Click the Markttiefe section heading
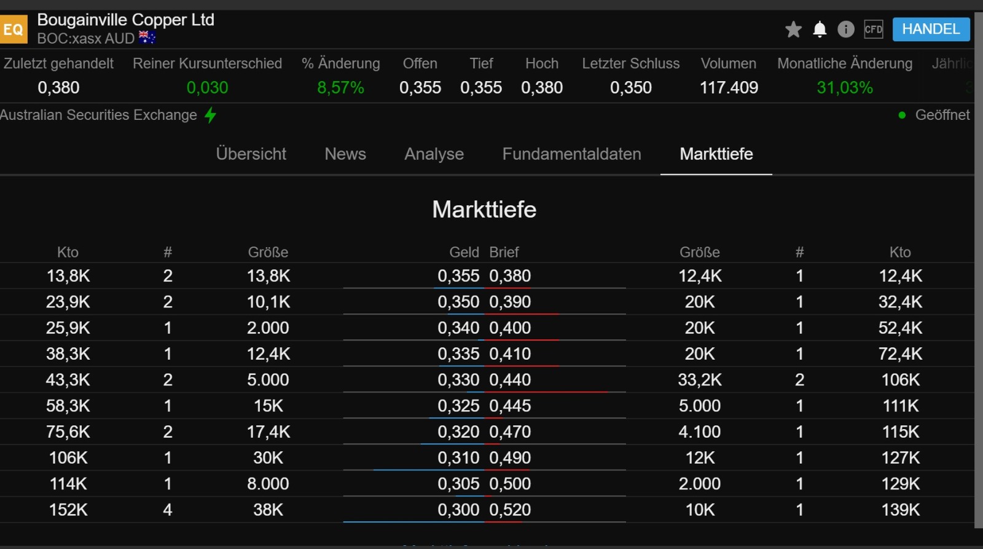Screen dimensions: 983x549 click(484, 210)
